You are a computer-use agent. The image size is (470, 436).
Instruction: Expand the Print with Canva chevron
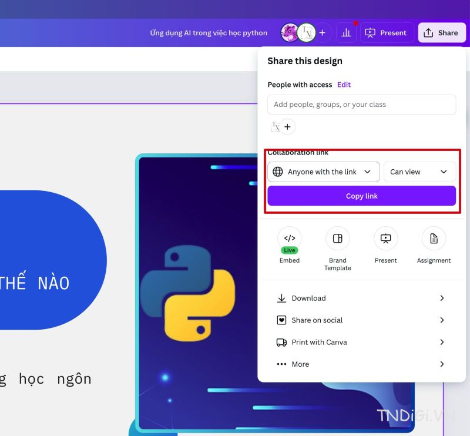[x=442, y=342]
